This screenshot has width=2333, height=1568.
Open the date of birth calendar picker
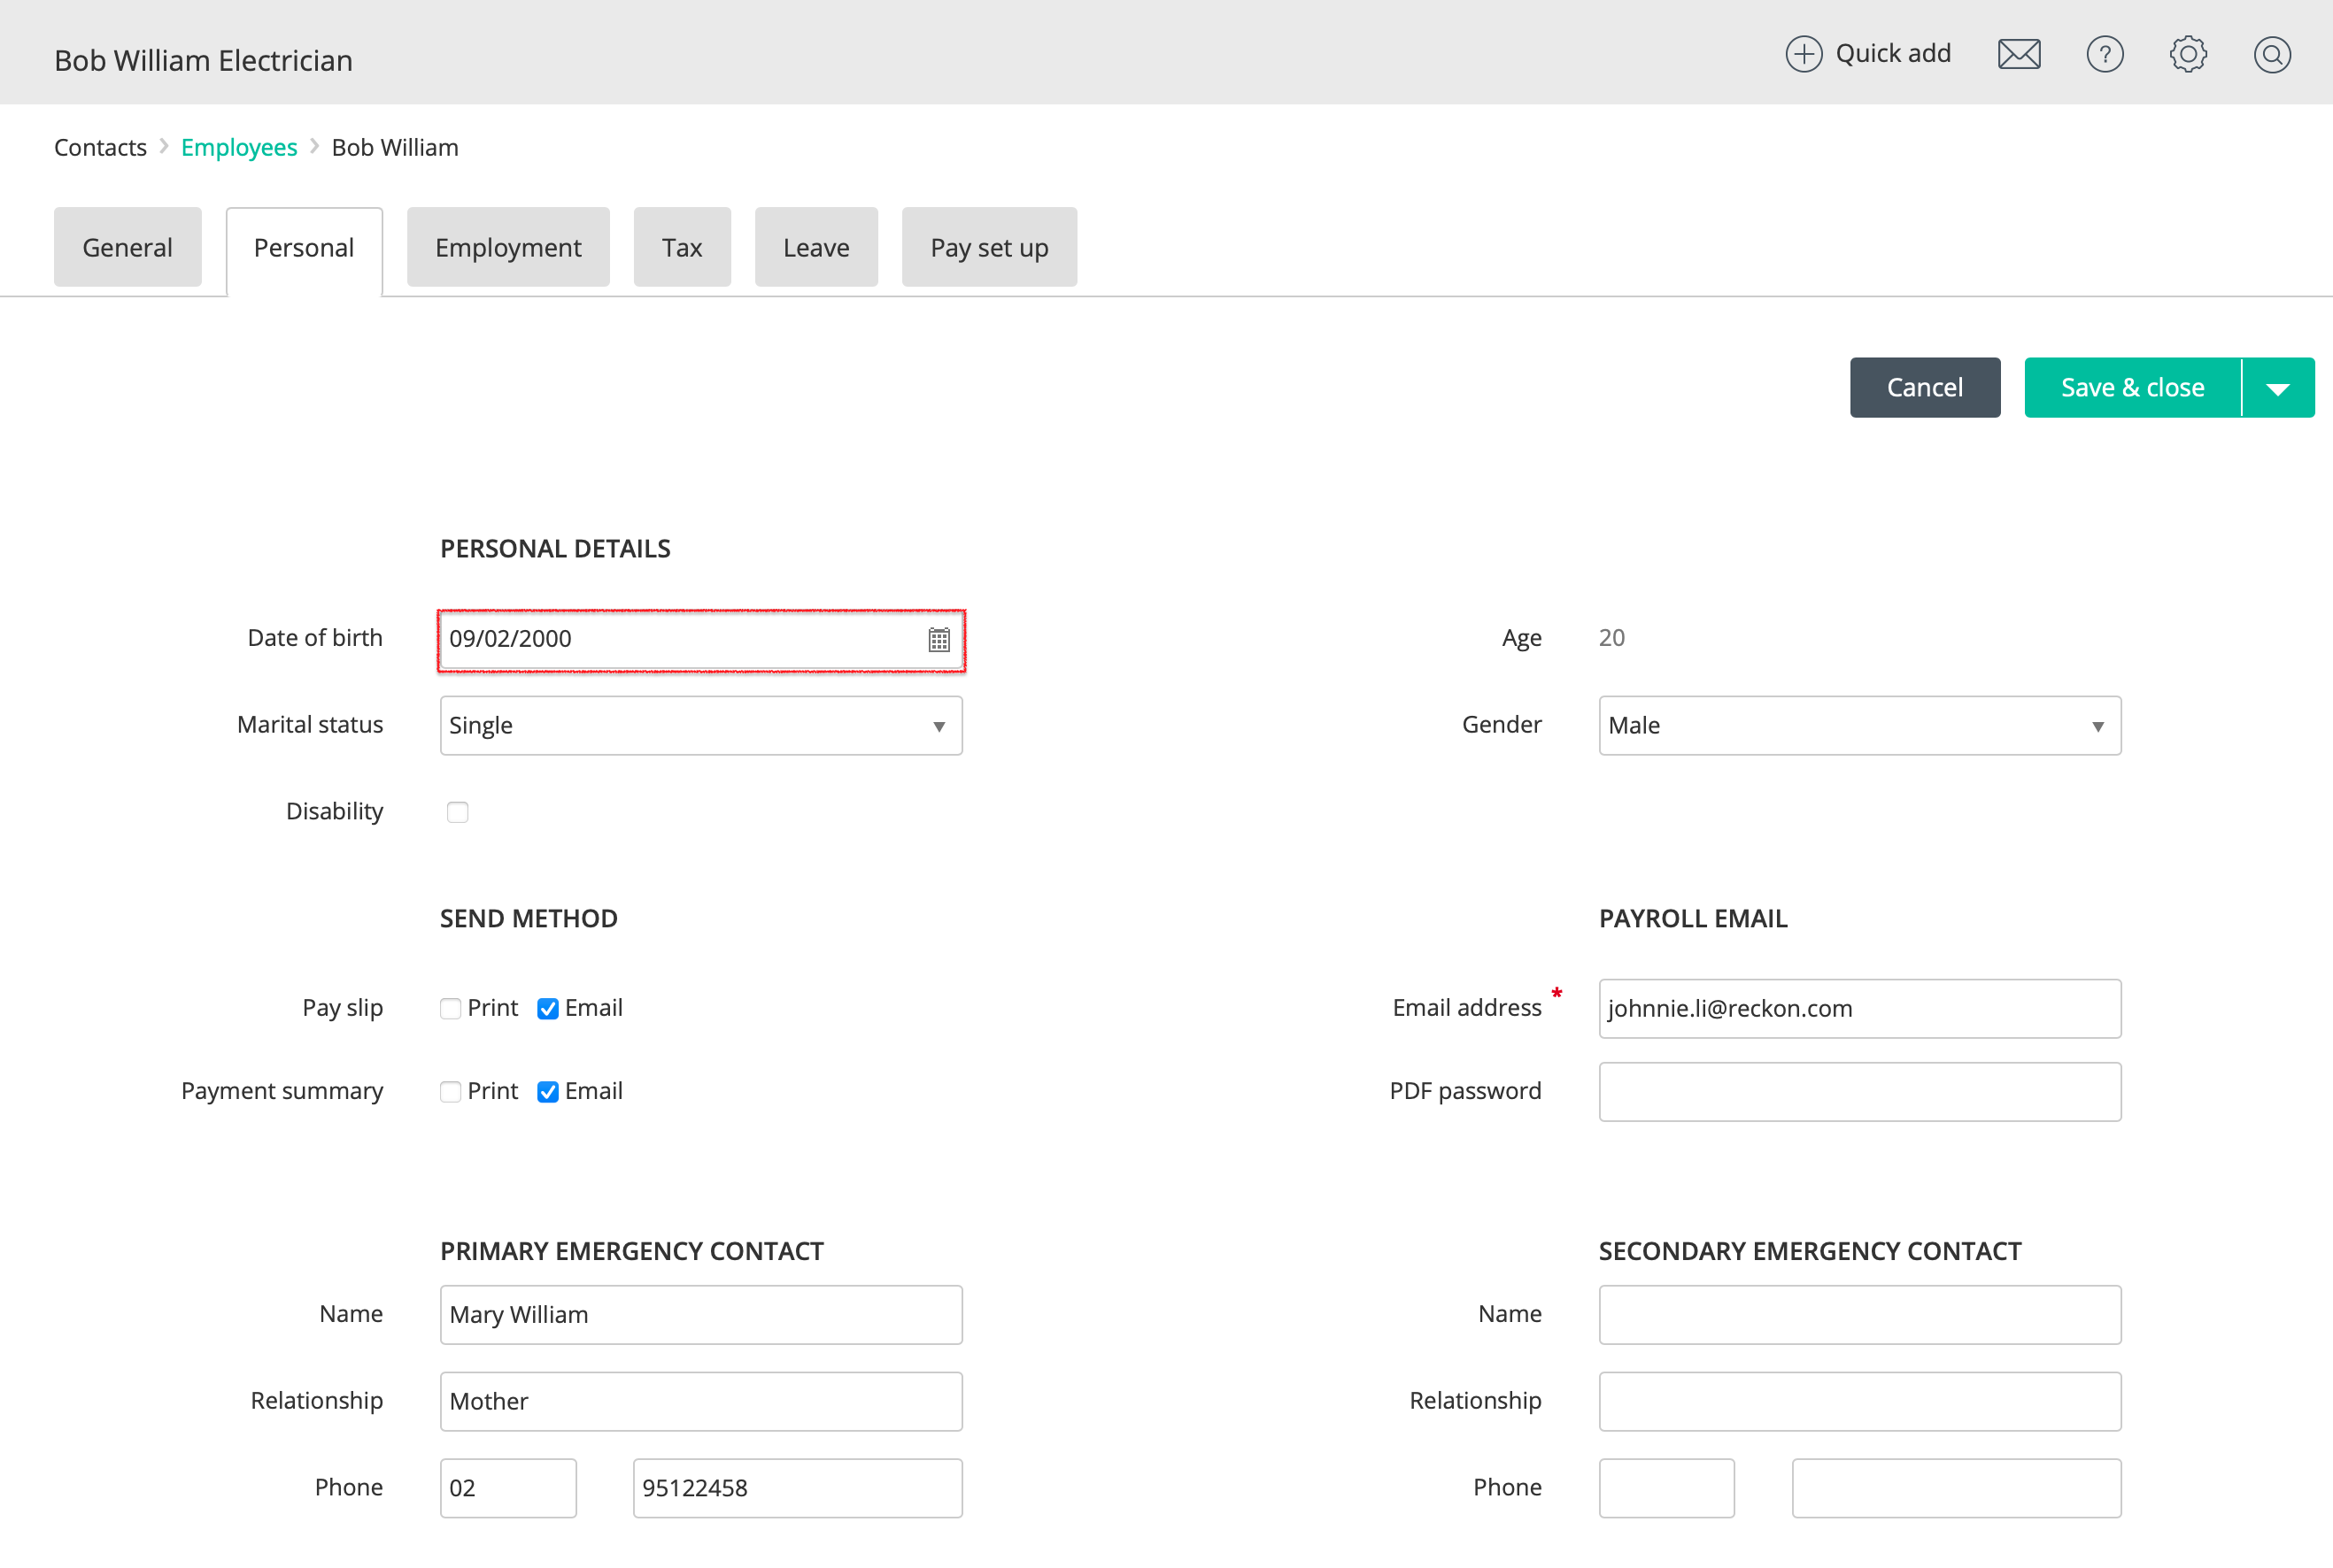(939, 640)
